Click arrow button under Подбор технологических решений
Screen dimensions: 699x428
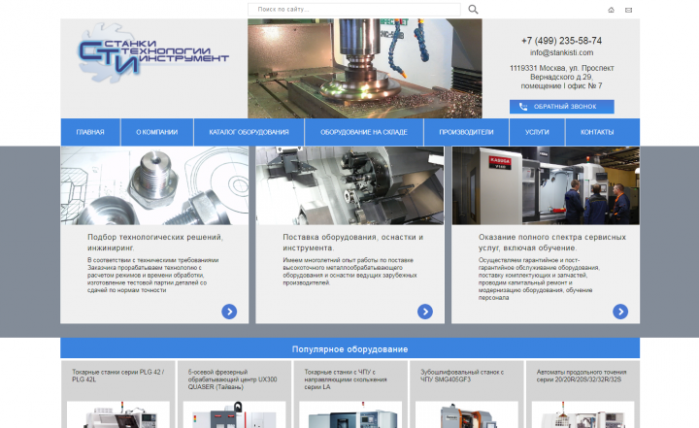[x=229, y=312]
